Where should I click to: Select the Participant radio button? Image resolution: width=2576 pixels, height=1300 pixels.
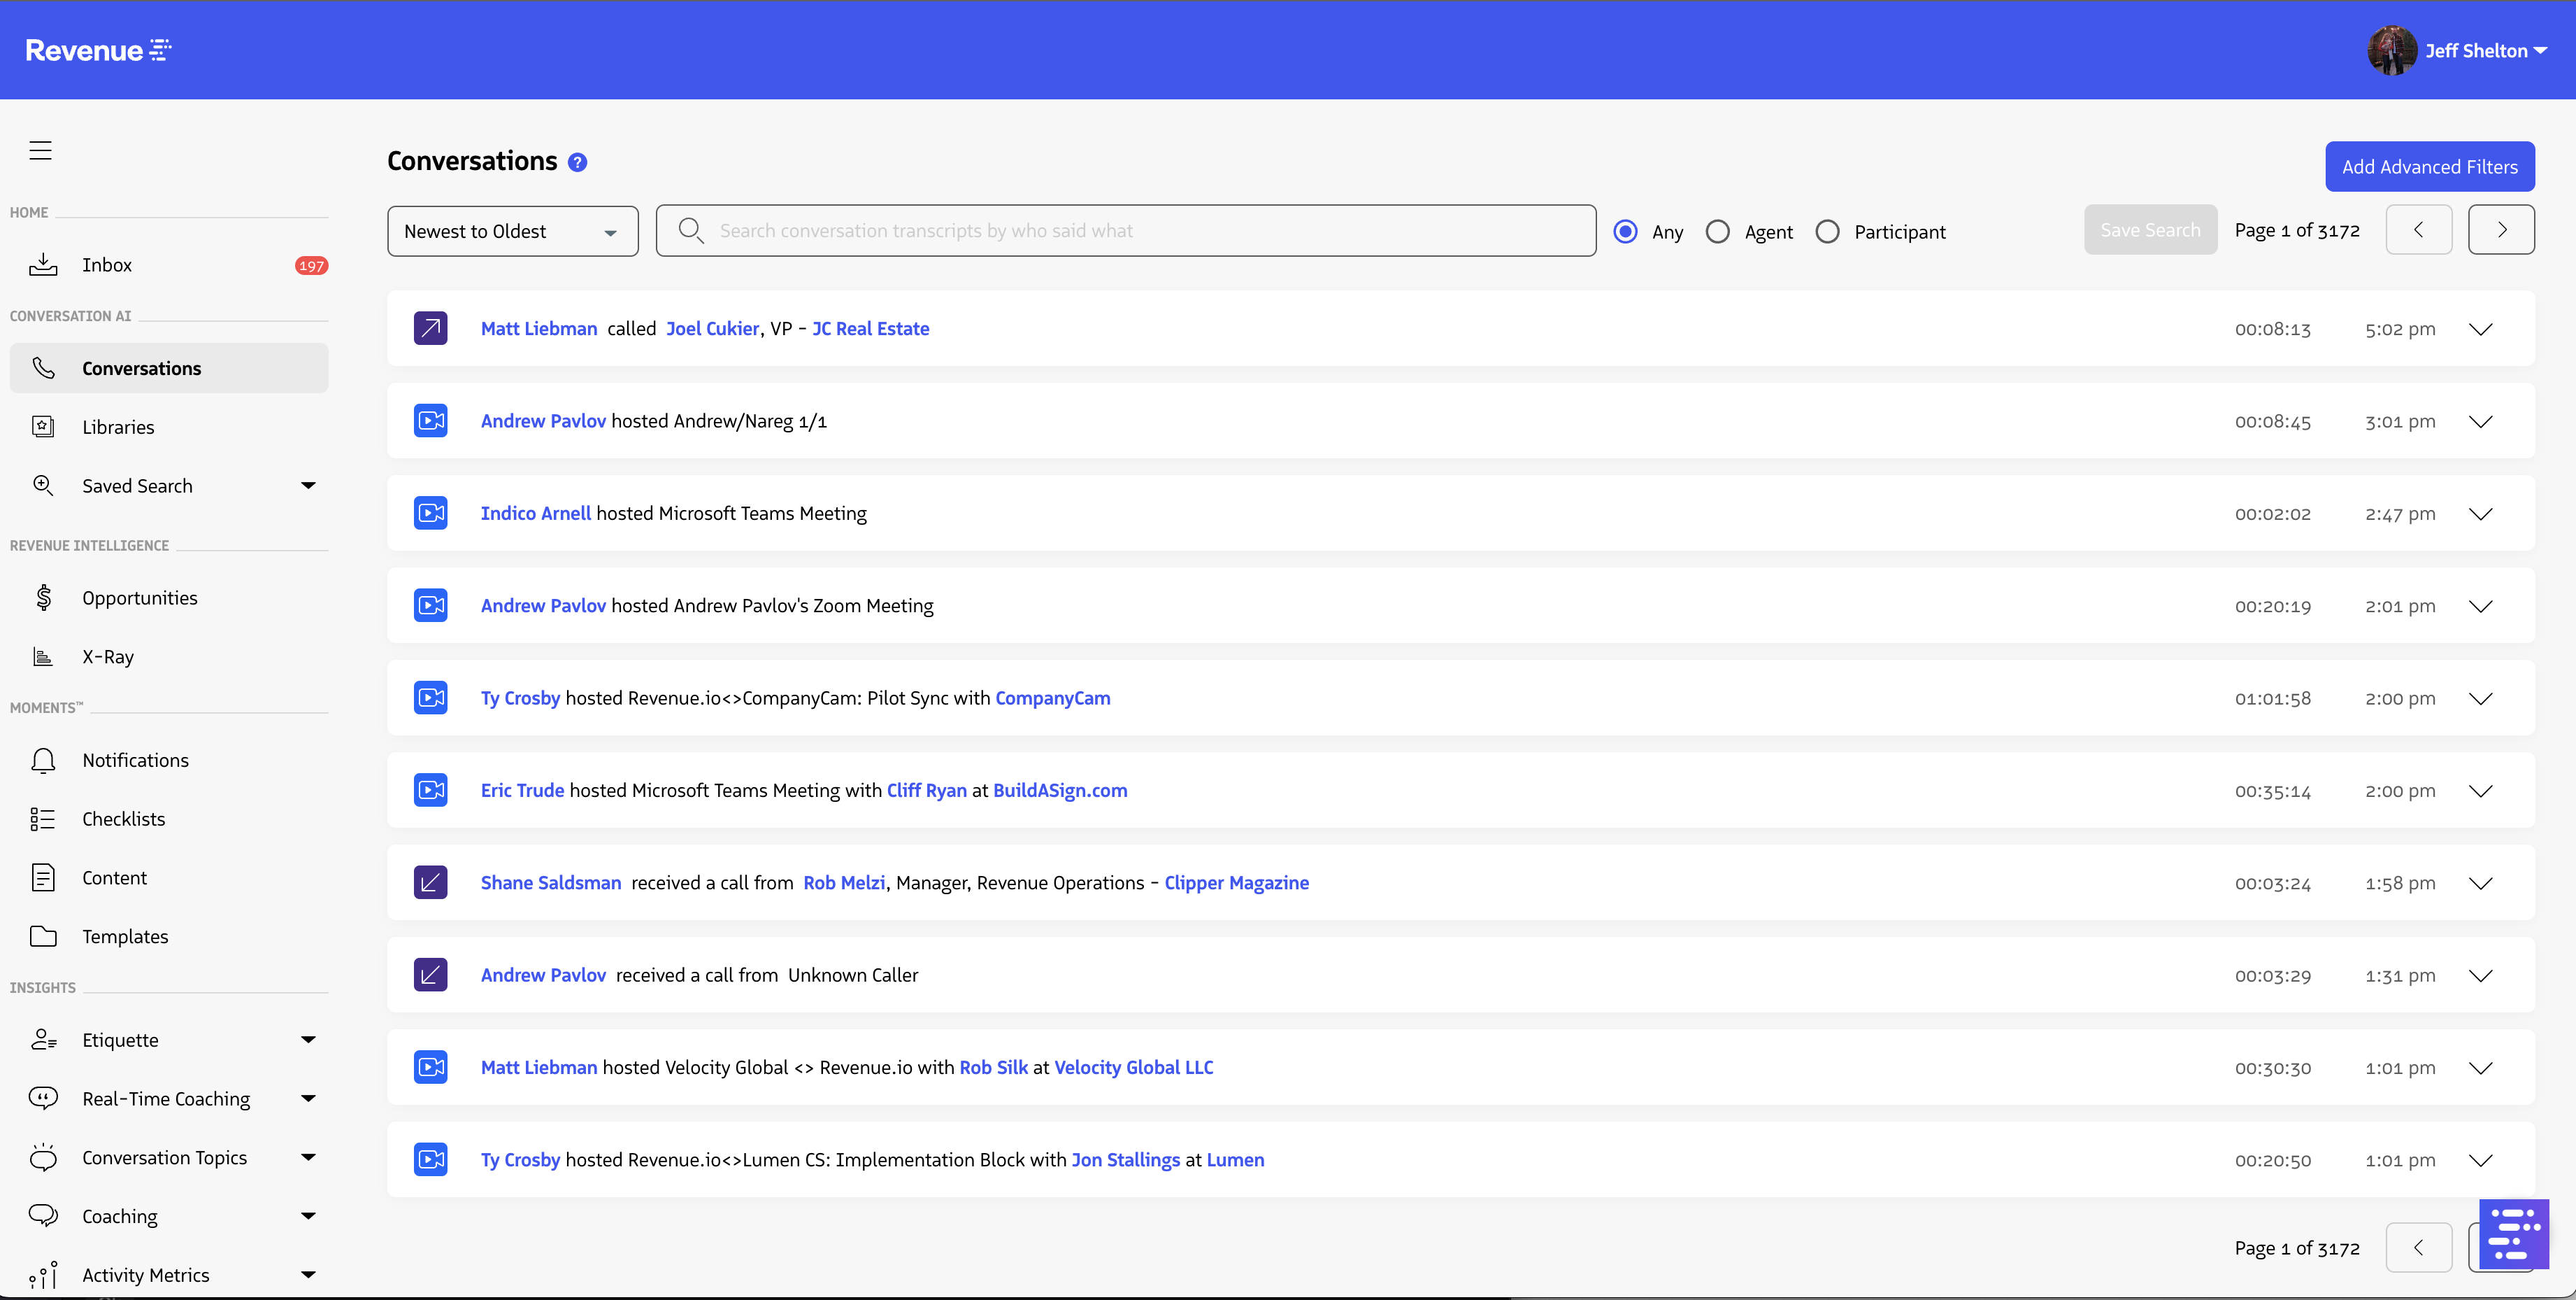1827,231
